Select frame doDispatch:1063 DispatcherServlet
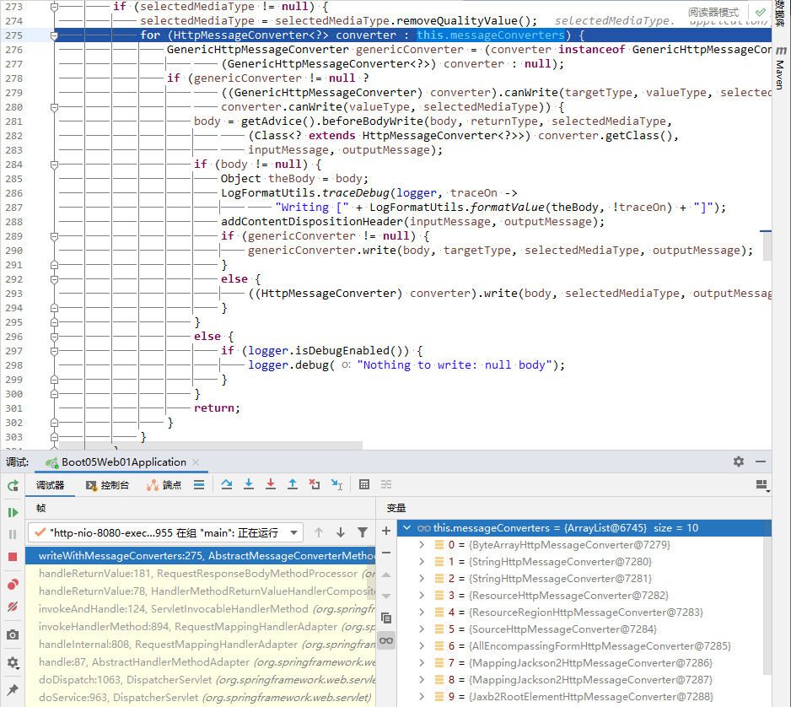This screenshot has width=791, height=707. point(200,680)
